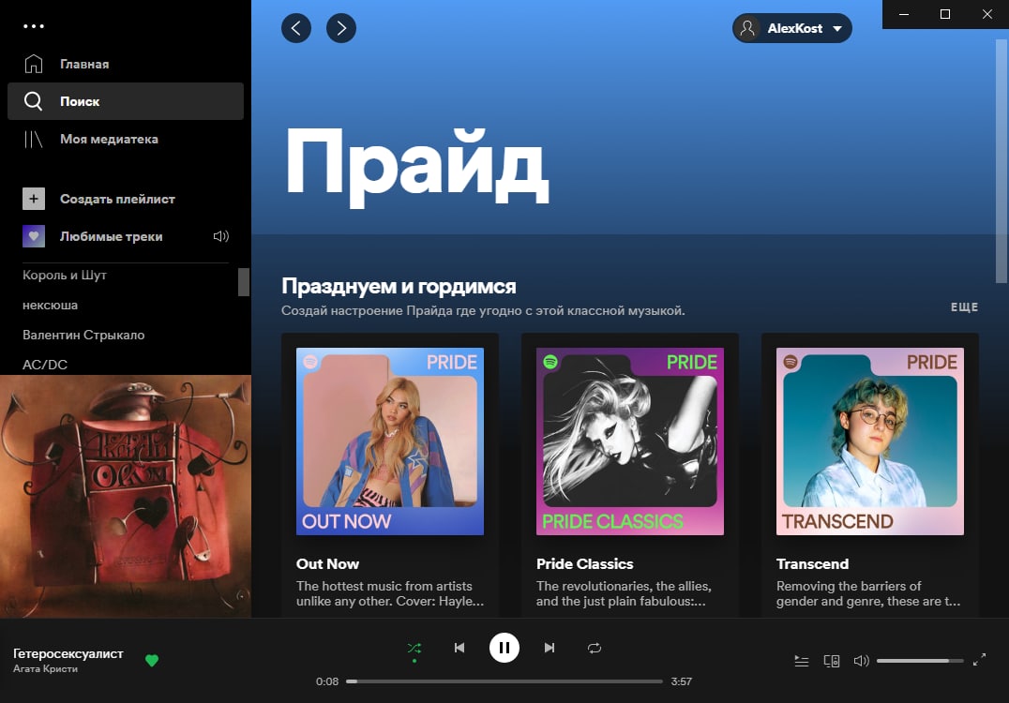
Task: Toggle shuffle playback off
Action: pos(414,649)
